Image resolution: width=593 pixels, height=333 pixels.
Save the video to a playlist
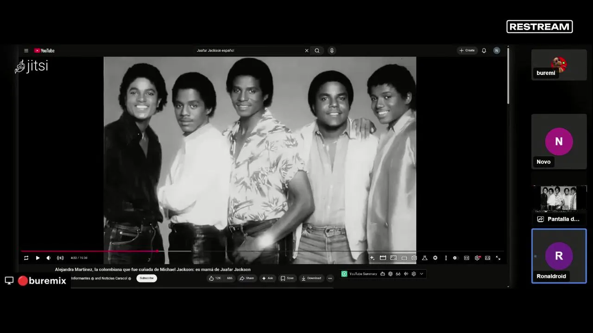287,278
